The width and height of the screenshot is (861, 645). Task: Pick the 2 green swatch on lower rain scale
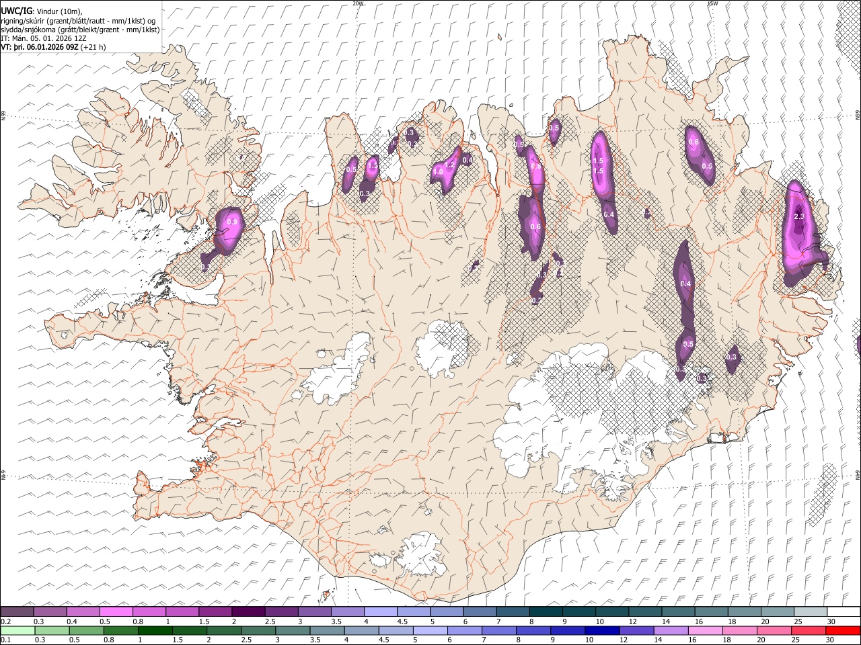(224, 630)
